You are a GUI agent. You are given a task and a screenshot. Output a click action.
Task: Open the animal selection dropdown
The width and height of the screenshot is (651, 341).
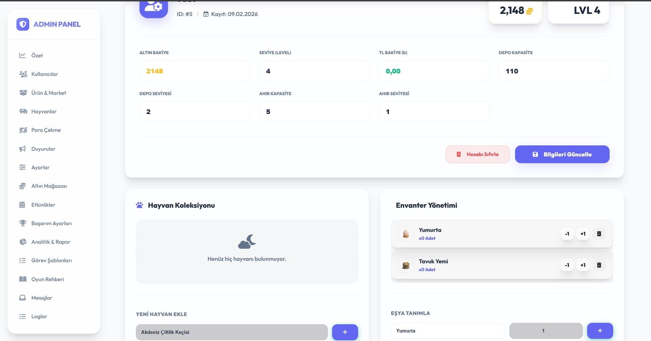(x=232, y=332)
